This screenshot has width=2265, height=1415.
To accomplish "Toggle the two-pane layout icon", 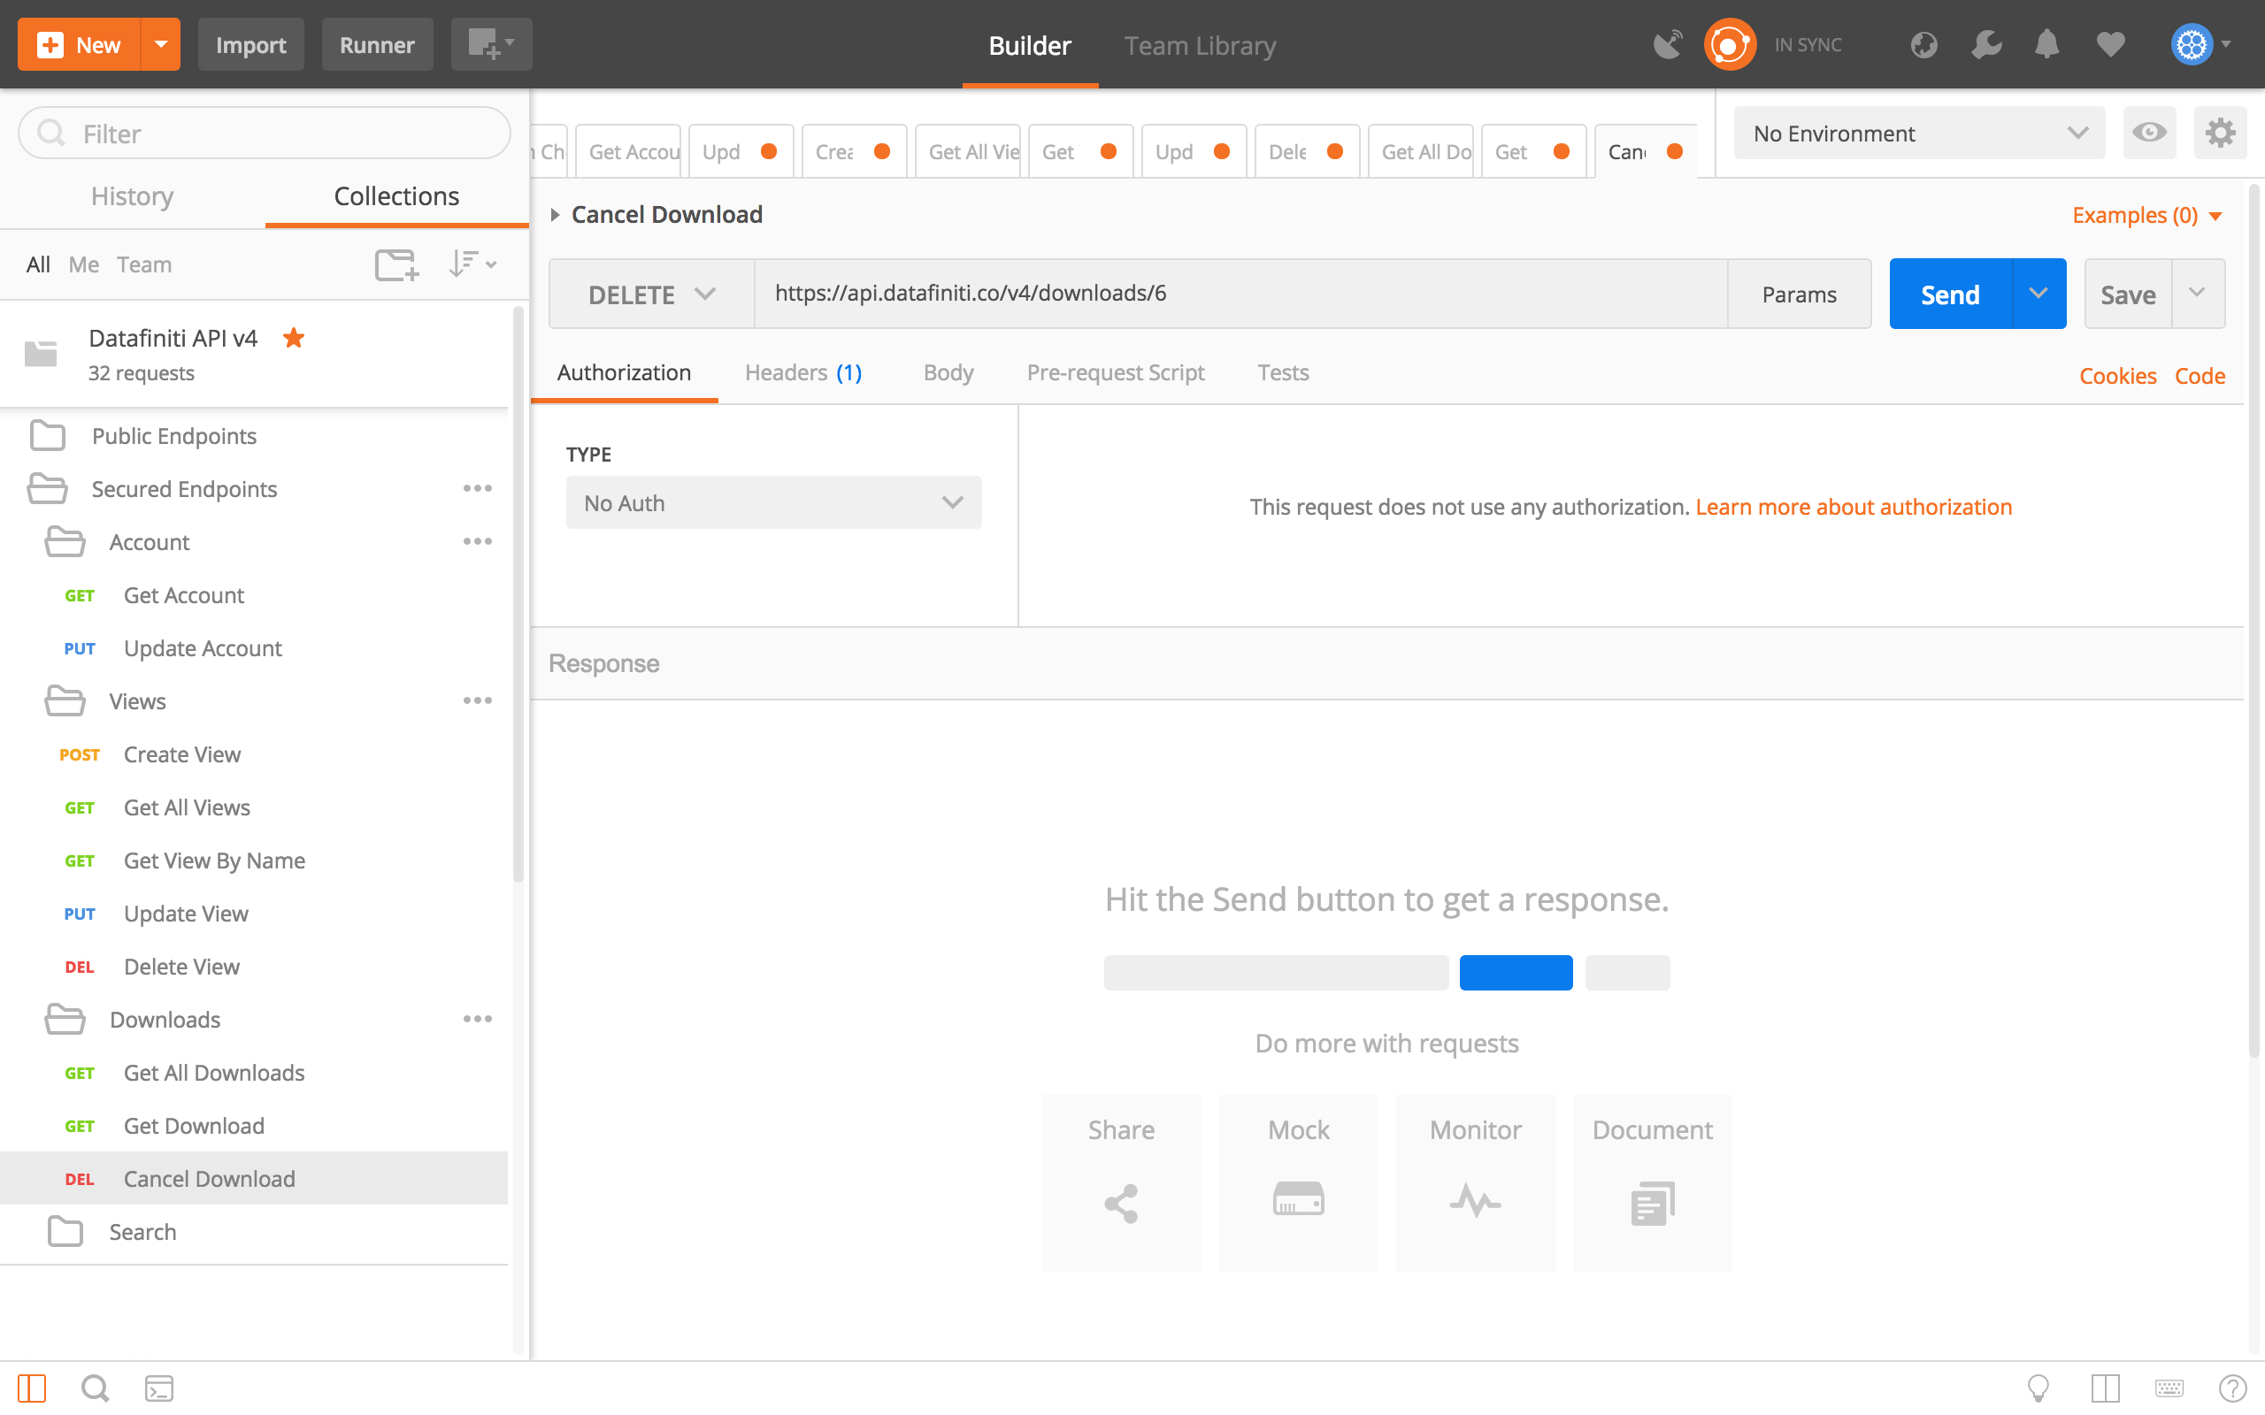I will (x=2105, y=1388).
